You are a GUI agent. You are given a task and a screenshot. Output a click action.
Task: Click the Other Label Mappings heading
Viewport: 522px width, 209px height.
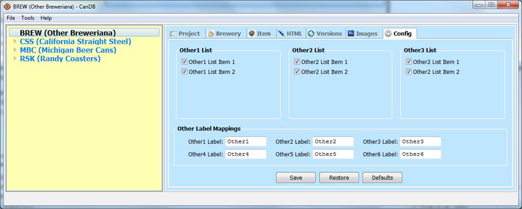pos(208,129)
